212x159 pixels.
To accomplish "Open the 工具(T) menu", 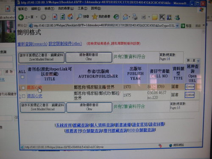I will (x=83, y=8).
